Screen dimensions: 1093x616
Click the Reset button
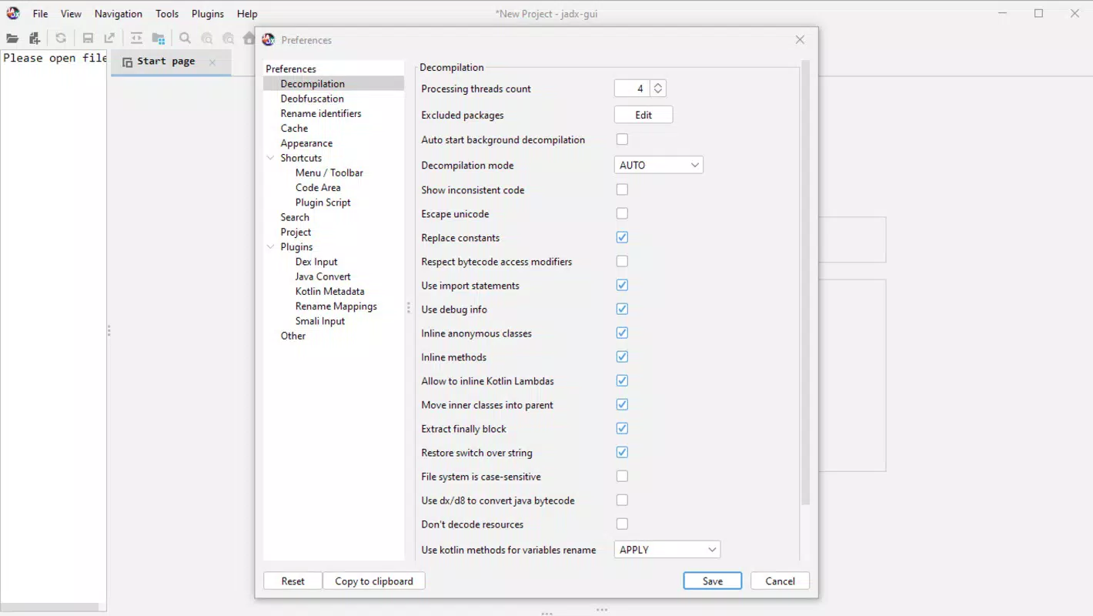(292, 581)
